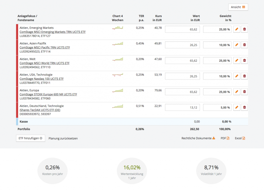The image size is (264, 191).
Task: Click Wert field of STOXX Europe 600 row
Action: [x=182, y=92]
